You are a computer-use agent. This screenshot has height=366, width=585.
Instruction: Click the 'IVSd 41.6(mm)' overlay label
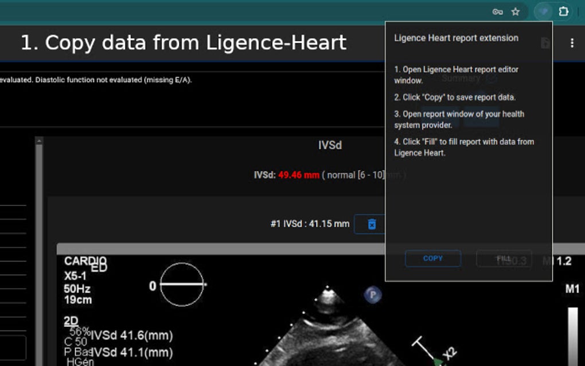132,336
